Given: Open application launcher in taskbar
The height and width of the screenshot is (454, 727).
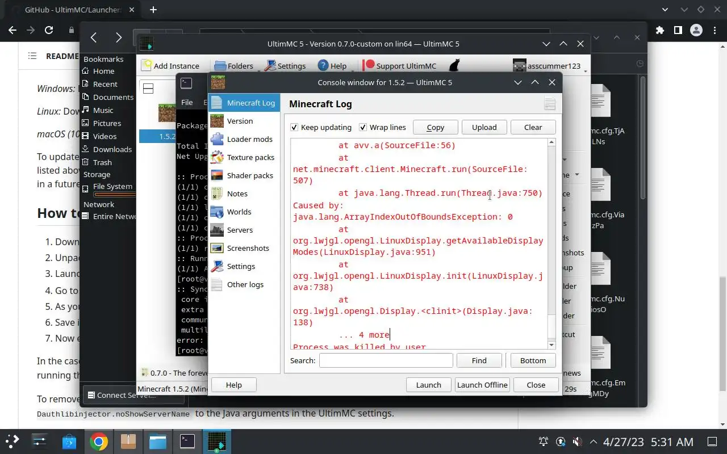Looking at the screenshot, I should click(x=12, y=442).
